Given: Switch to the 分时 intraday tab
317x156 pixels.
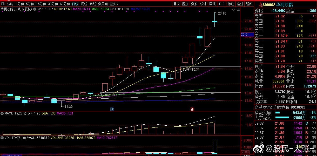Looking at the screenshot, I should pyautogui.click(x=10, y=4).
